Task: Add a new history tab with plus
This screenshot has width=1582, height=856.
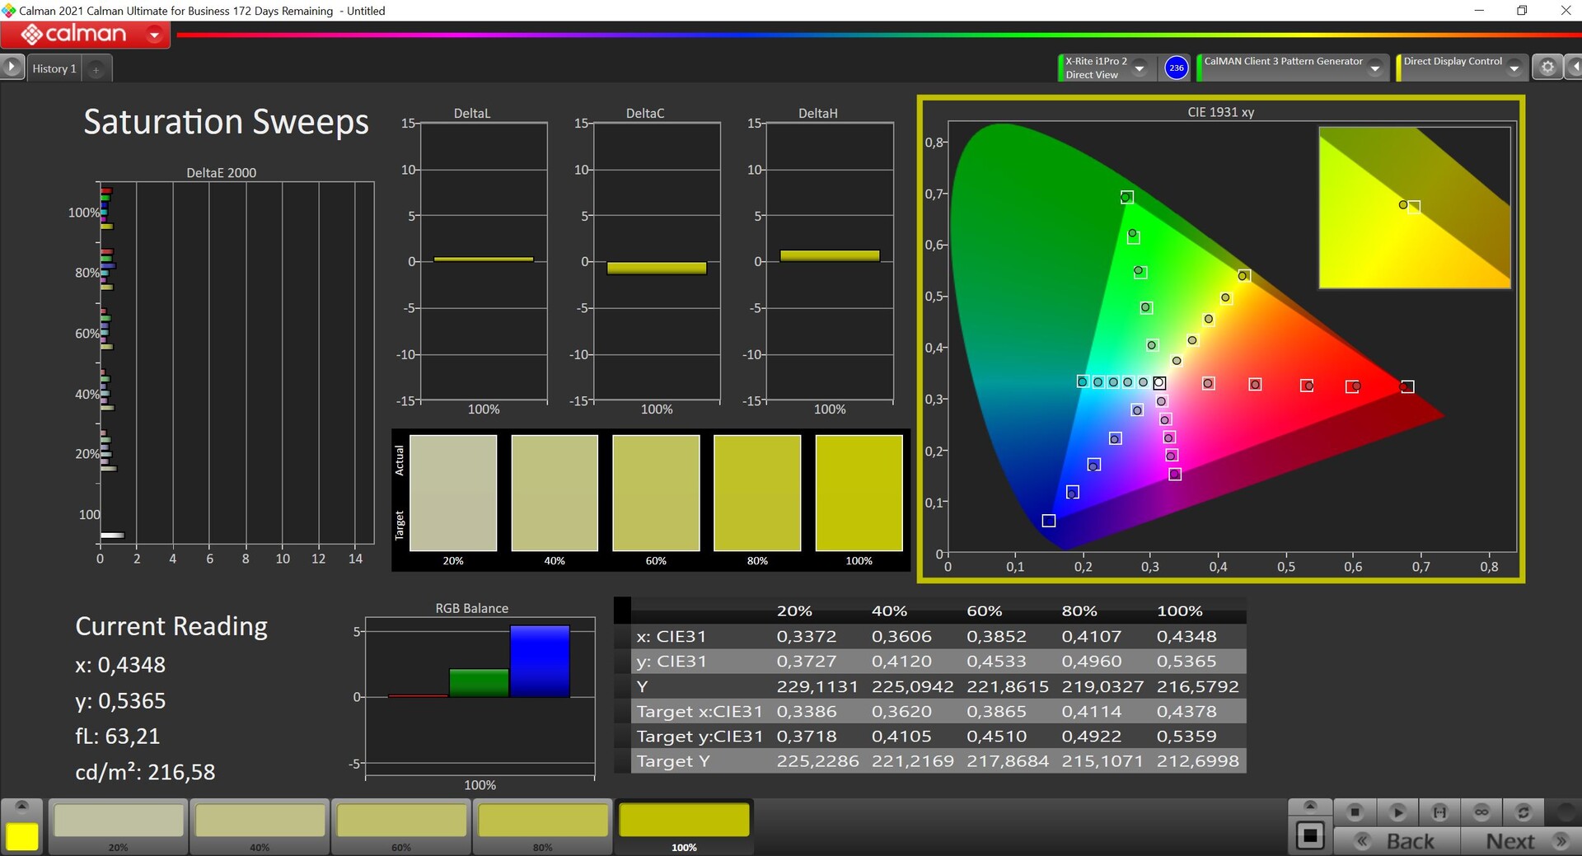Action: point(96,70)
